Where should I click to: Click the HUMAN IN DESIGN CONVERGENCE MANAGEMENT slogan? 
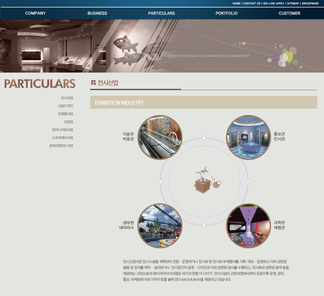tap(209, 56)
